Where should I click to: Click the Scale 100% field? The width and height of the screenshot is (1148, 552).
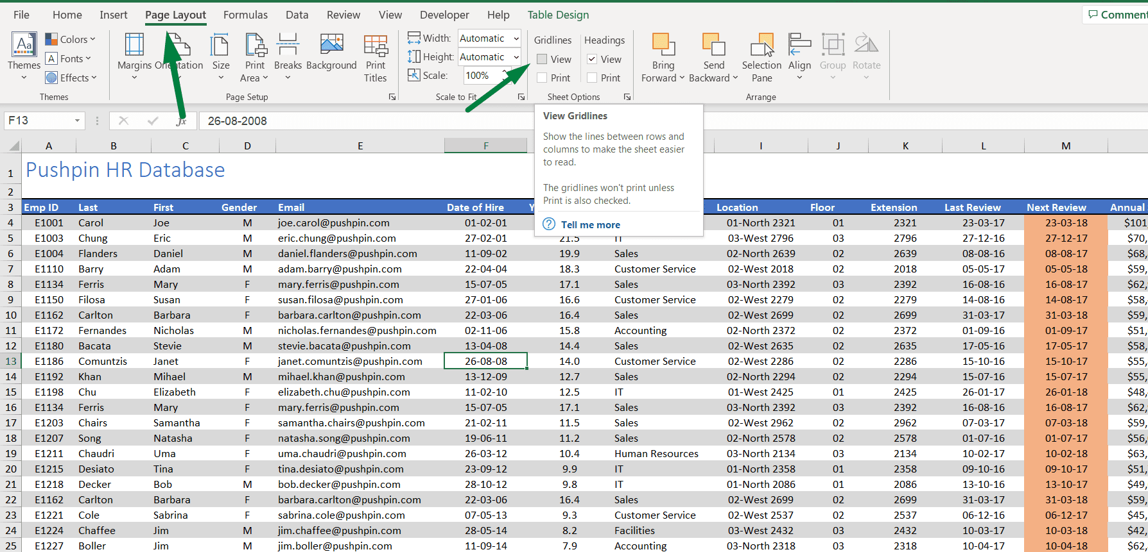(482, 76)
